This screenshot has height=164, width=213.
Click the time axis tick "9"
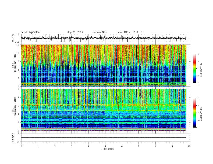tap(172, 146)
